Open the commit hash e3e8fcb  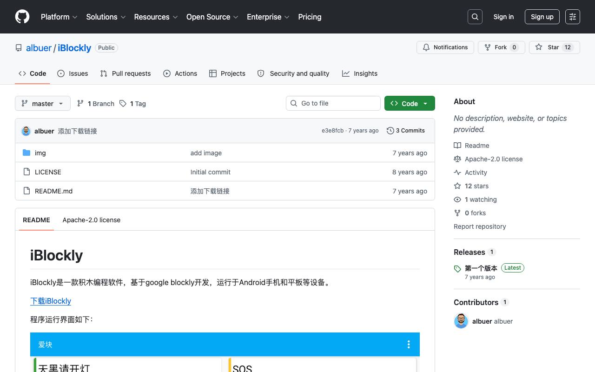333,131
